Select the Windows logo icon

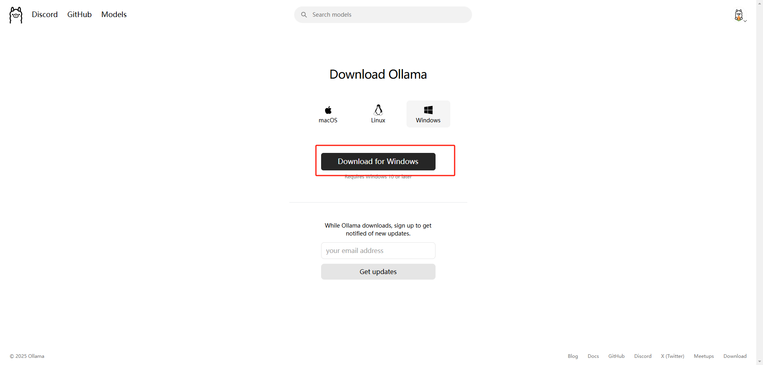(x=428, y=110)
